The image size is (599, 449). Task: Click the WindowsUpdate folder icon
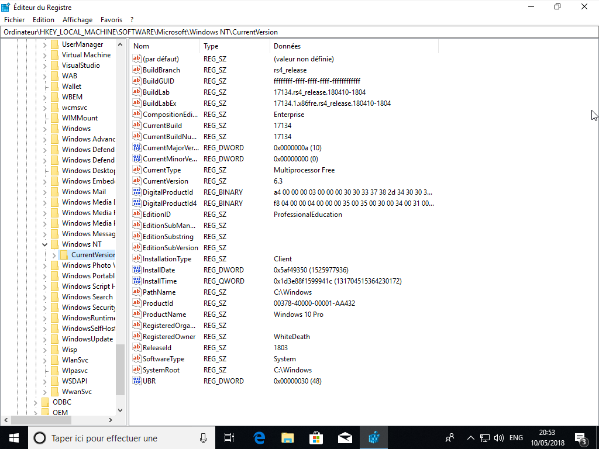coord(54,339)
